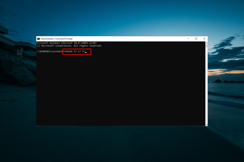Close the Administrator Command Prompt window

[204, 38]
